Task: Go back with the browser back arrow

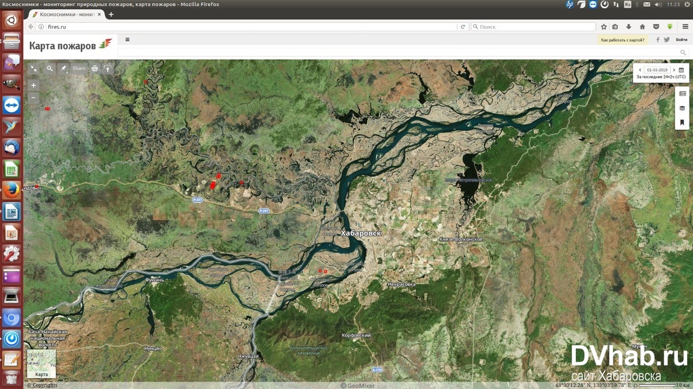Action: [31, 27]
